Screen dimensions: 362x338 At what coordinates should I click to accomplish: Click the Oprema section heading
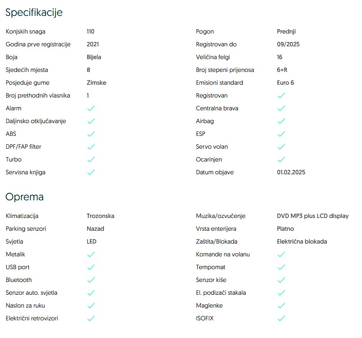coord(24,197)
